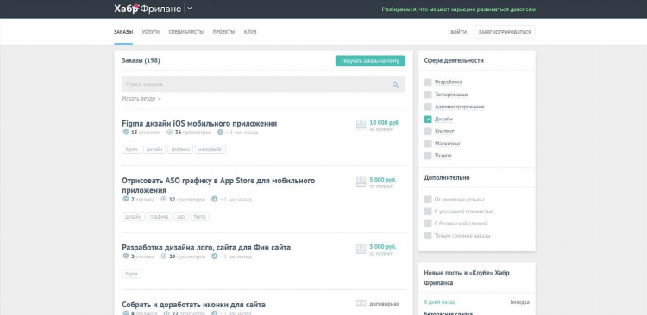Switch to the Заказы tab
Image resolution: width=647 pixels, height=315 pixels.
pos(123,32)
